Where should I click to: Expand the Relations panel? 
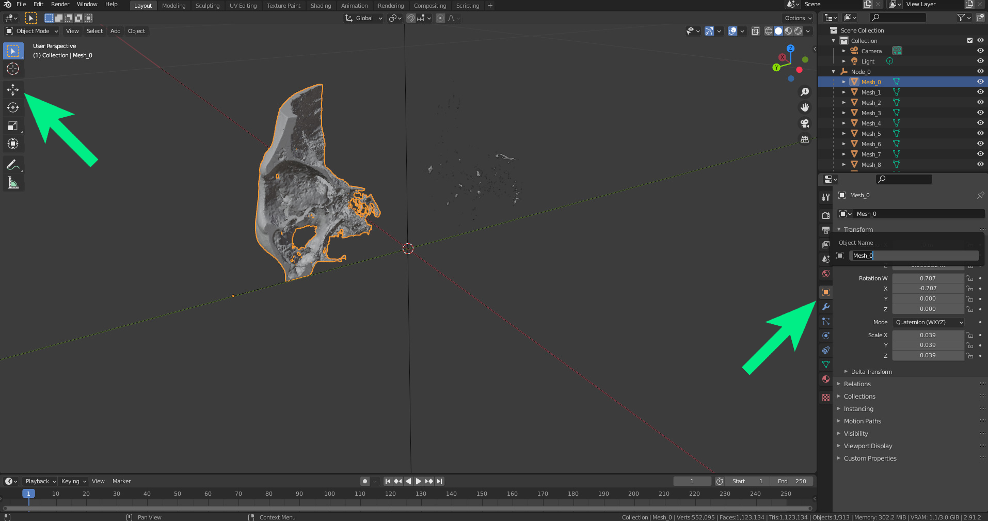pyautogui.click(x=857, y=384)
